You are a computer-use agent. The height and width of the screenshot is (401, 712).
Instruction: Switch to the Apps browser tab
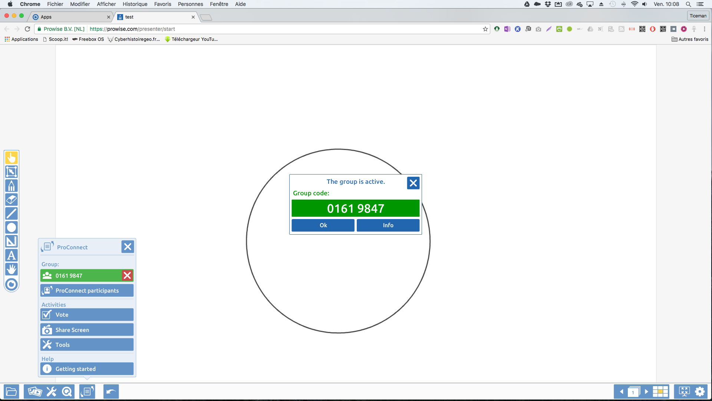click(70, 17)
